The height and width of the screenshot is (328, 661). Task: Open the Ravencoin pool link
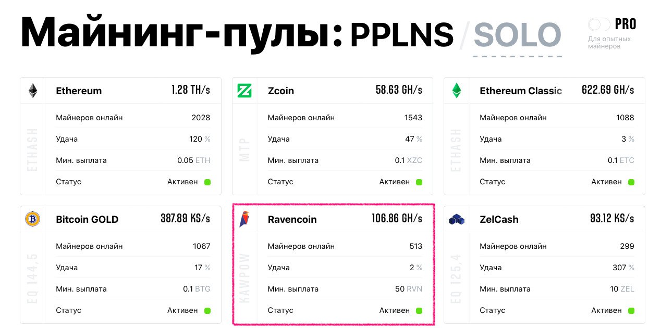tap(292, 219)
